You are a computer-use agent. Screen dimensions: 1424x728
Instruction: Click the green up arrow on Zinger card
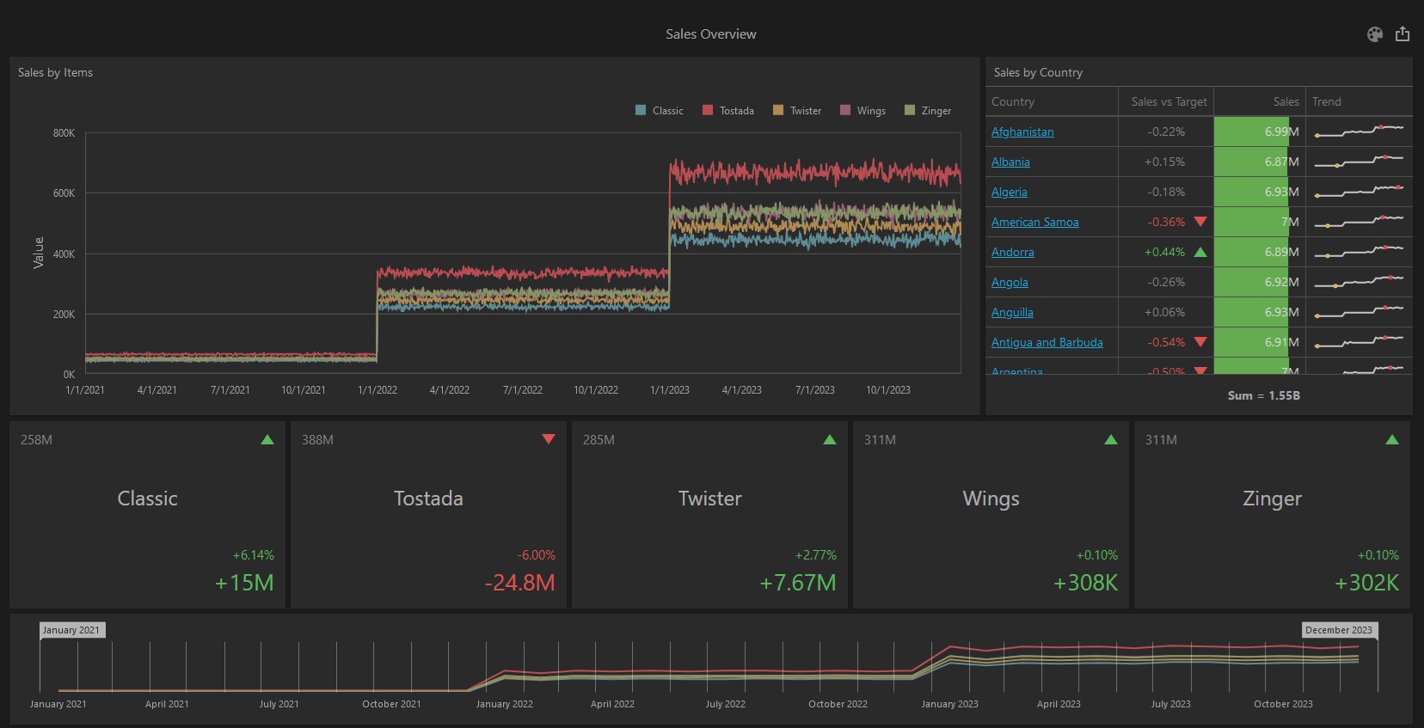click(x=1392, y=439)
